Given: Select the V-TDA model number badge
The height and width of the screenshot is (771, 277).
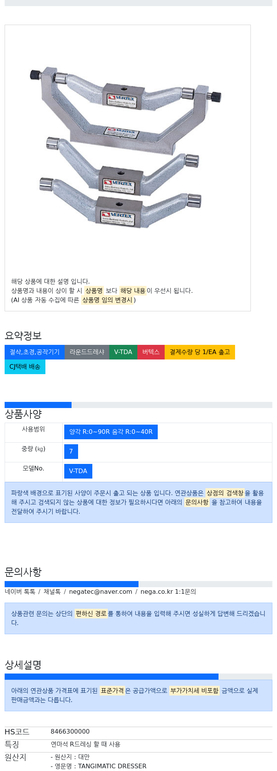Looking at the screenshot, I should point(78,471).
